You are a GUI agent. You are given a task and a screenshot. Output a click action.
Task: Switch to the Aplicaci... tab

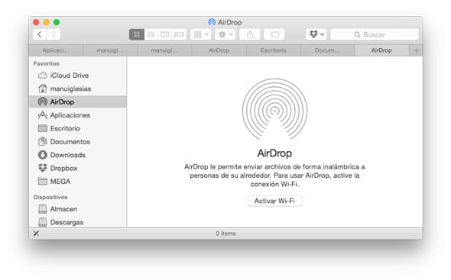click(56, 50)
